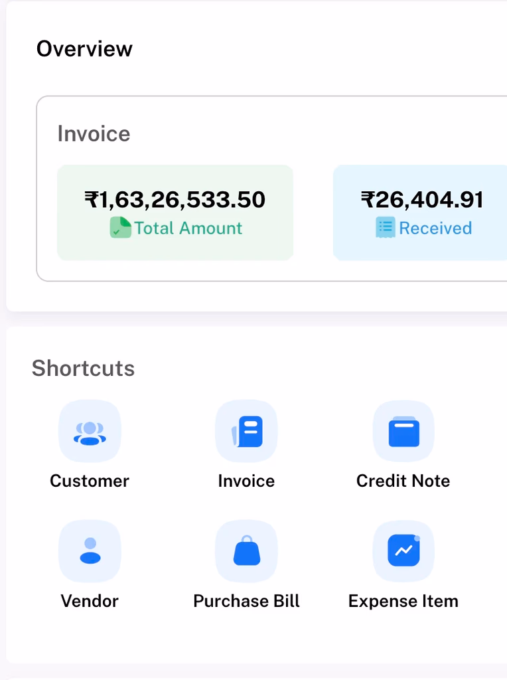Select the Overview section heading
This screenshot has height=680, width=507.
84,48
